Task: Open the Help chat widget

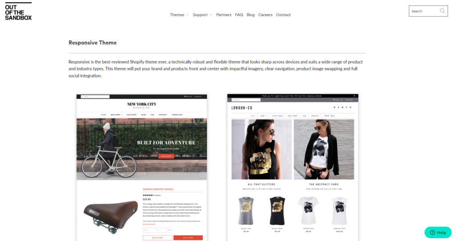Action: (x=438, y=233)
